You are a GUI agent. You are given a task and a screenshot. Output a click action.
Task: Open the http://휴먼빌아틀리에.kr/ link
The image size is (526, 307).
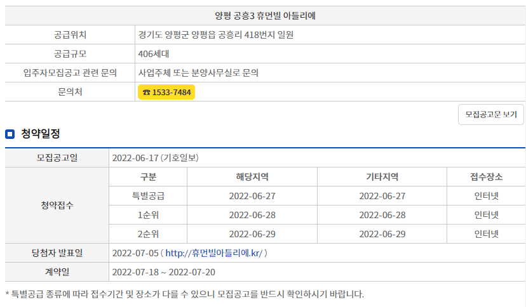(x=213, y=253)
